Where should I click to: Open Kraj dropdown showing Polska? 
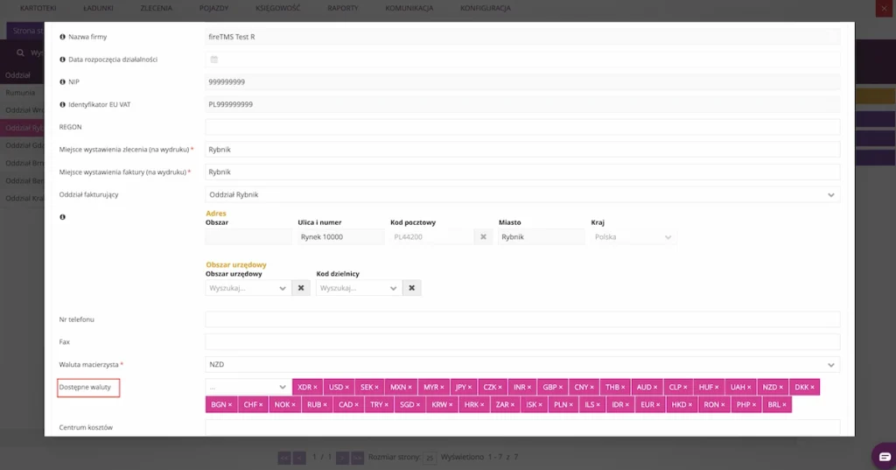click(633, 236)
